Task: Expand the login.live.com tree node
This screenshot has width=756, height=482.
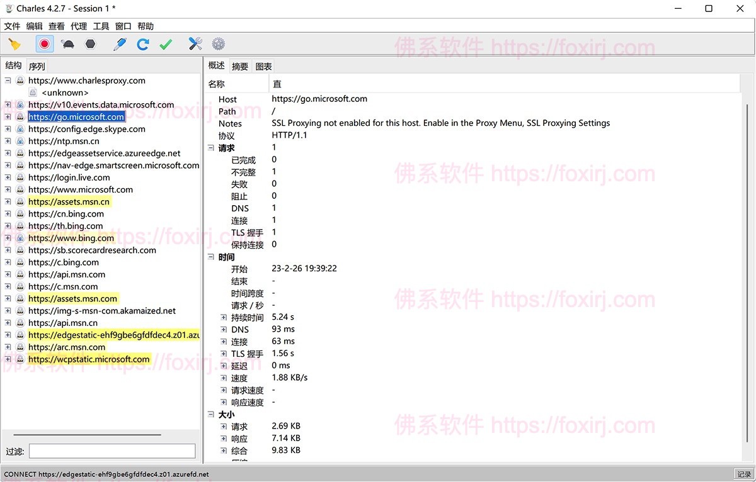Action: [8, 177]
